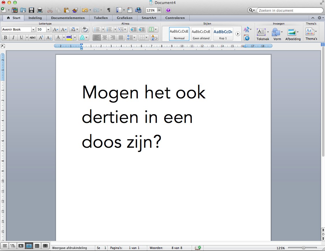Open the font size dropdown showing 50
This screenshot has width=325, height=251.
point(48,29)
